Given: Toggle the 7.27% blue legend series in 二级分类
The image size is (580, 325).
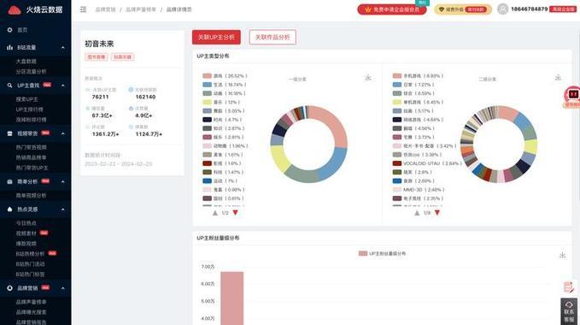Looking at the screenshot, I should click(413, 85).
